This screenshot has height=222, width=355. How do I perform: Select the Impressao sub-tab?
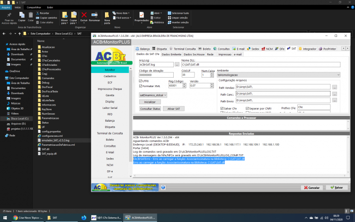point(224,54)
